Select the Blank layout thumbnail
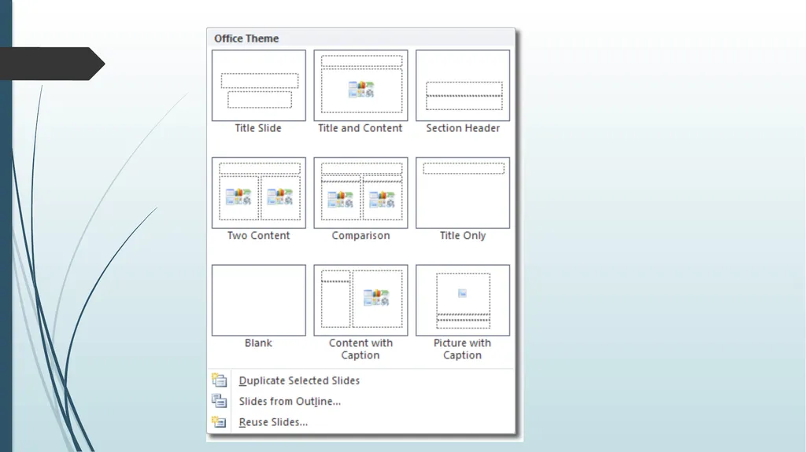Image resolution: width=806 pixels, height=452 pixels. pos(258,300)
